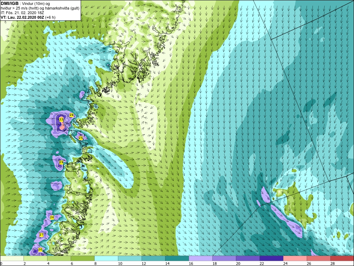Viewport: 354px width, 266px height.
Task: Click the legend tick number 28
Action: tap(332, 264)
